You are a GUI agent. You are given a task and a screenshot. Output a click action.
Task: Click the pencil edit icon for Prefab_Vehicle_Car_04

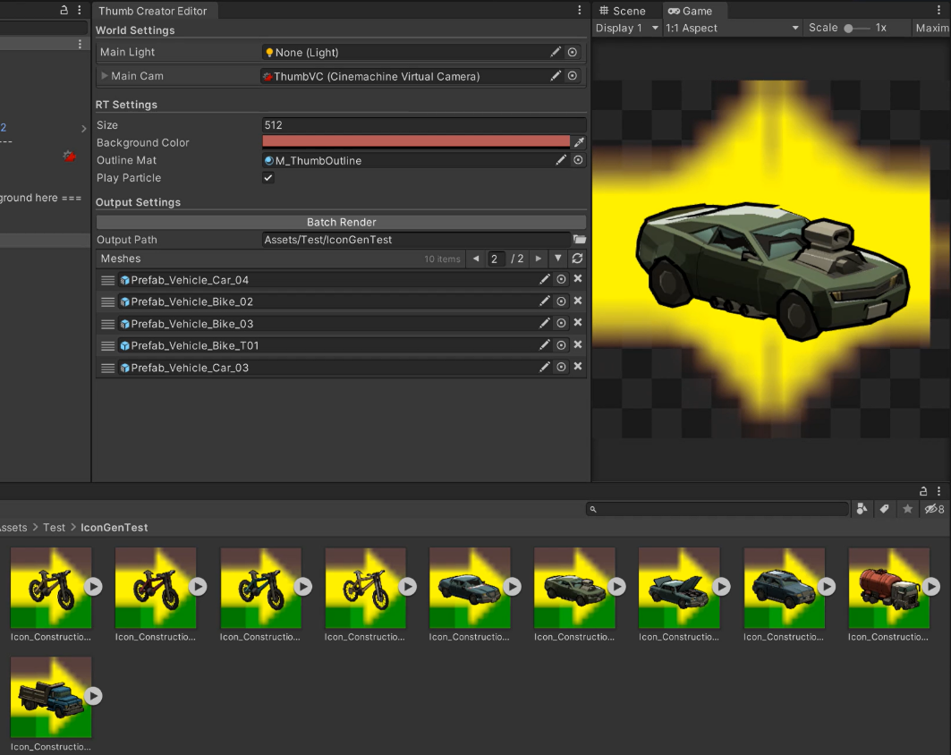coord(544,280)
